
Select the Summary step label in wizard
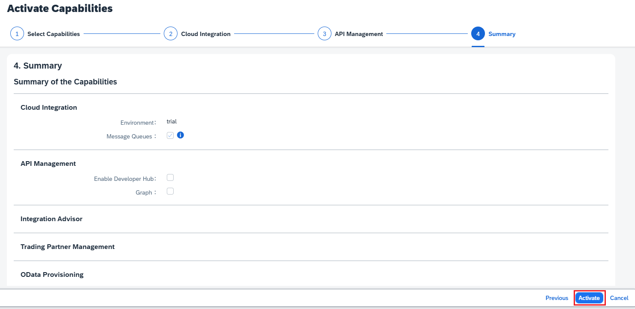point(502,34)
